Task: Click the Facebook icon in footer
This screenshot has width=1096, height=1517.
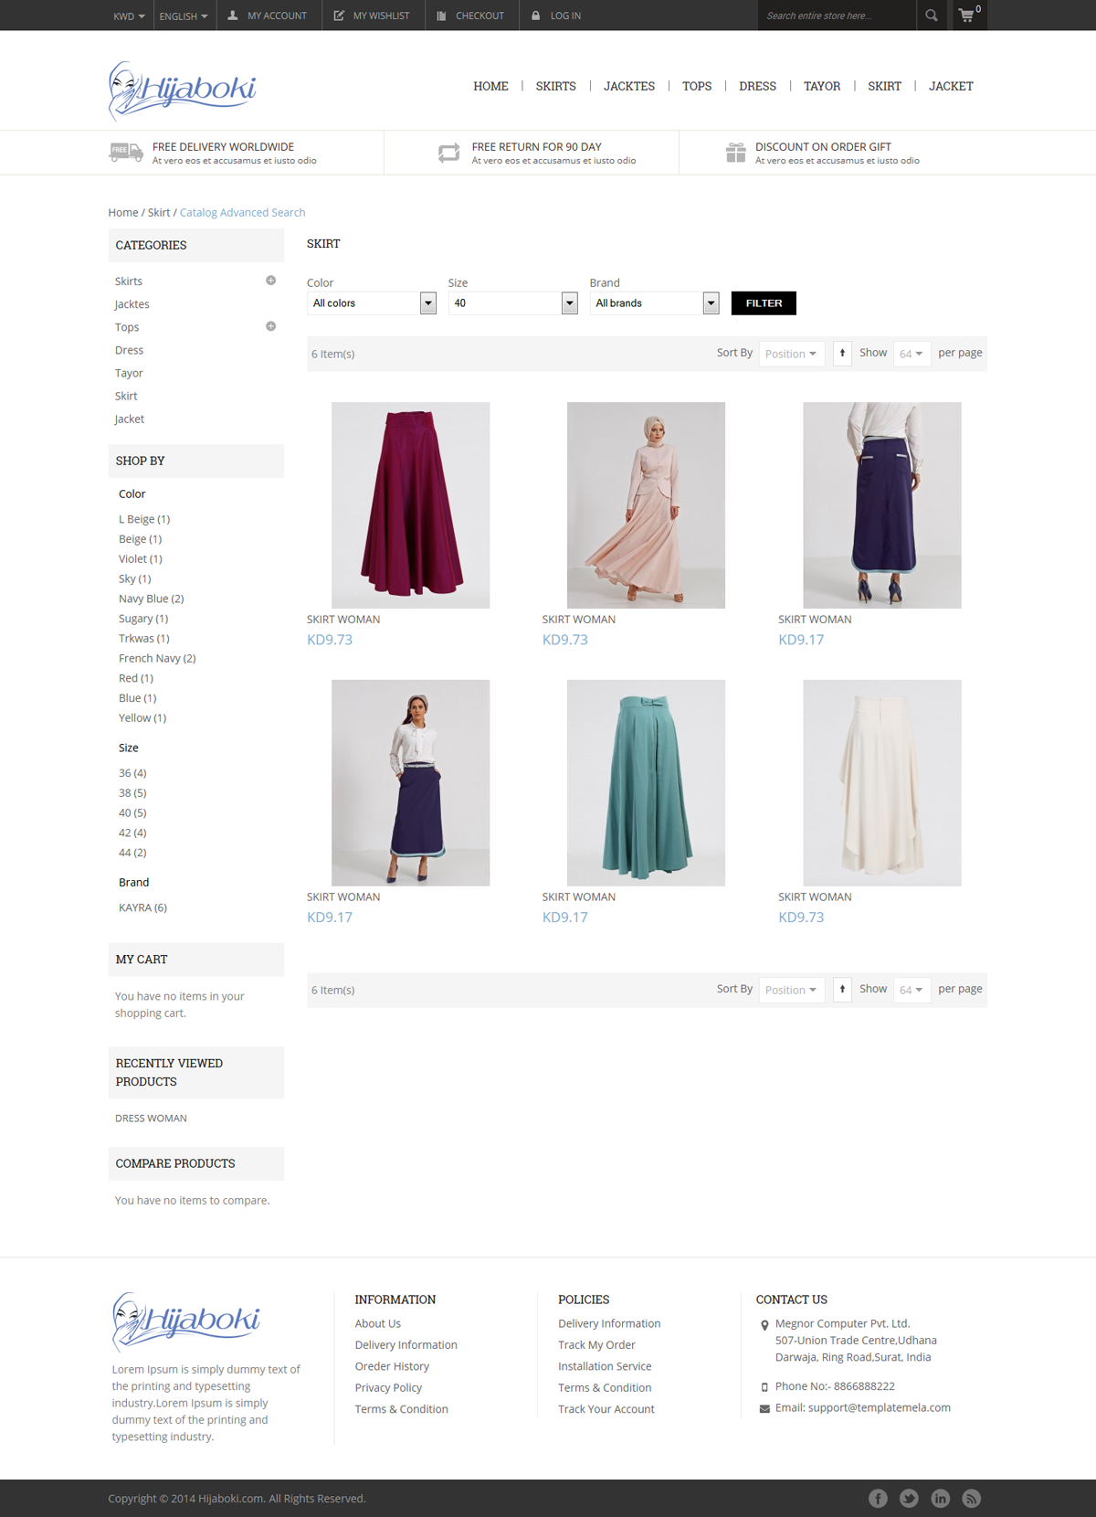Action: [878, 1498]
